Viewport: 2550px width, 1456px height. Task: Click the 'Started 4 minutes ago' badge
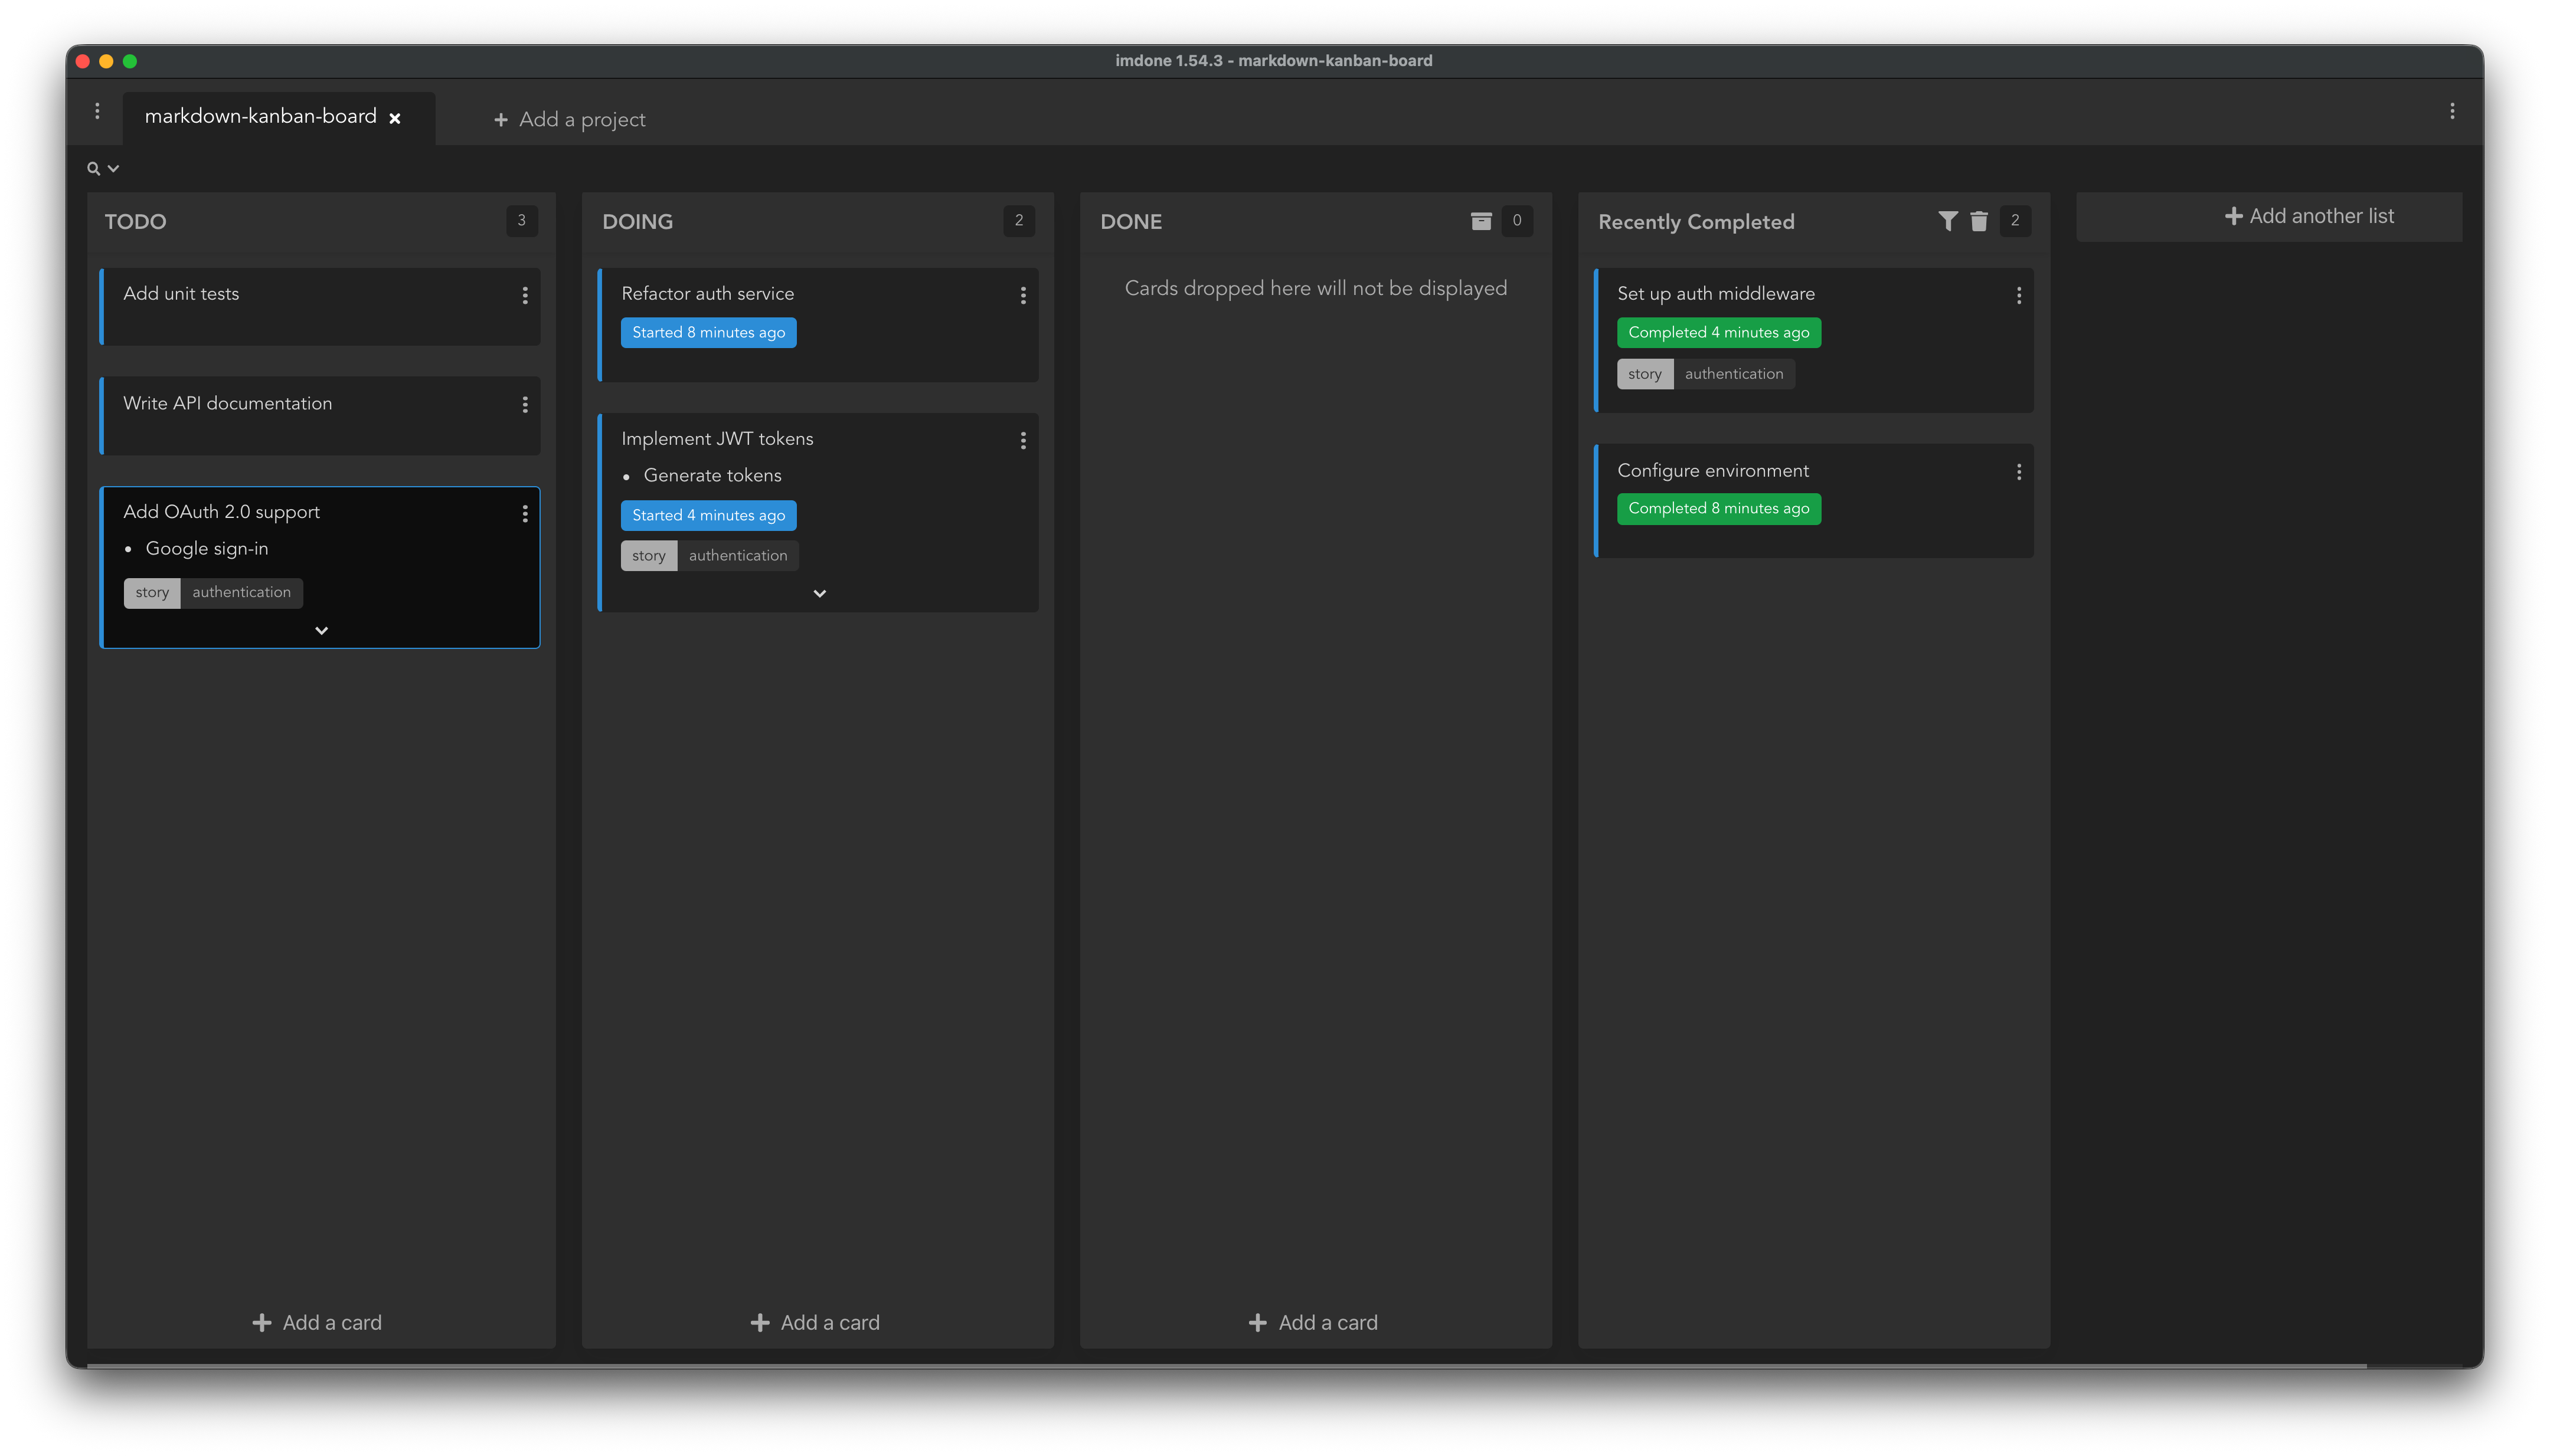tap(708, 515)
